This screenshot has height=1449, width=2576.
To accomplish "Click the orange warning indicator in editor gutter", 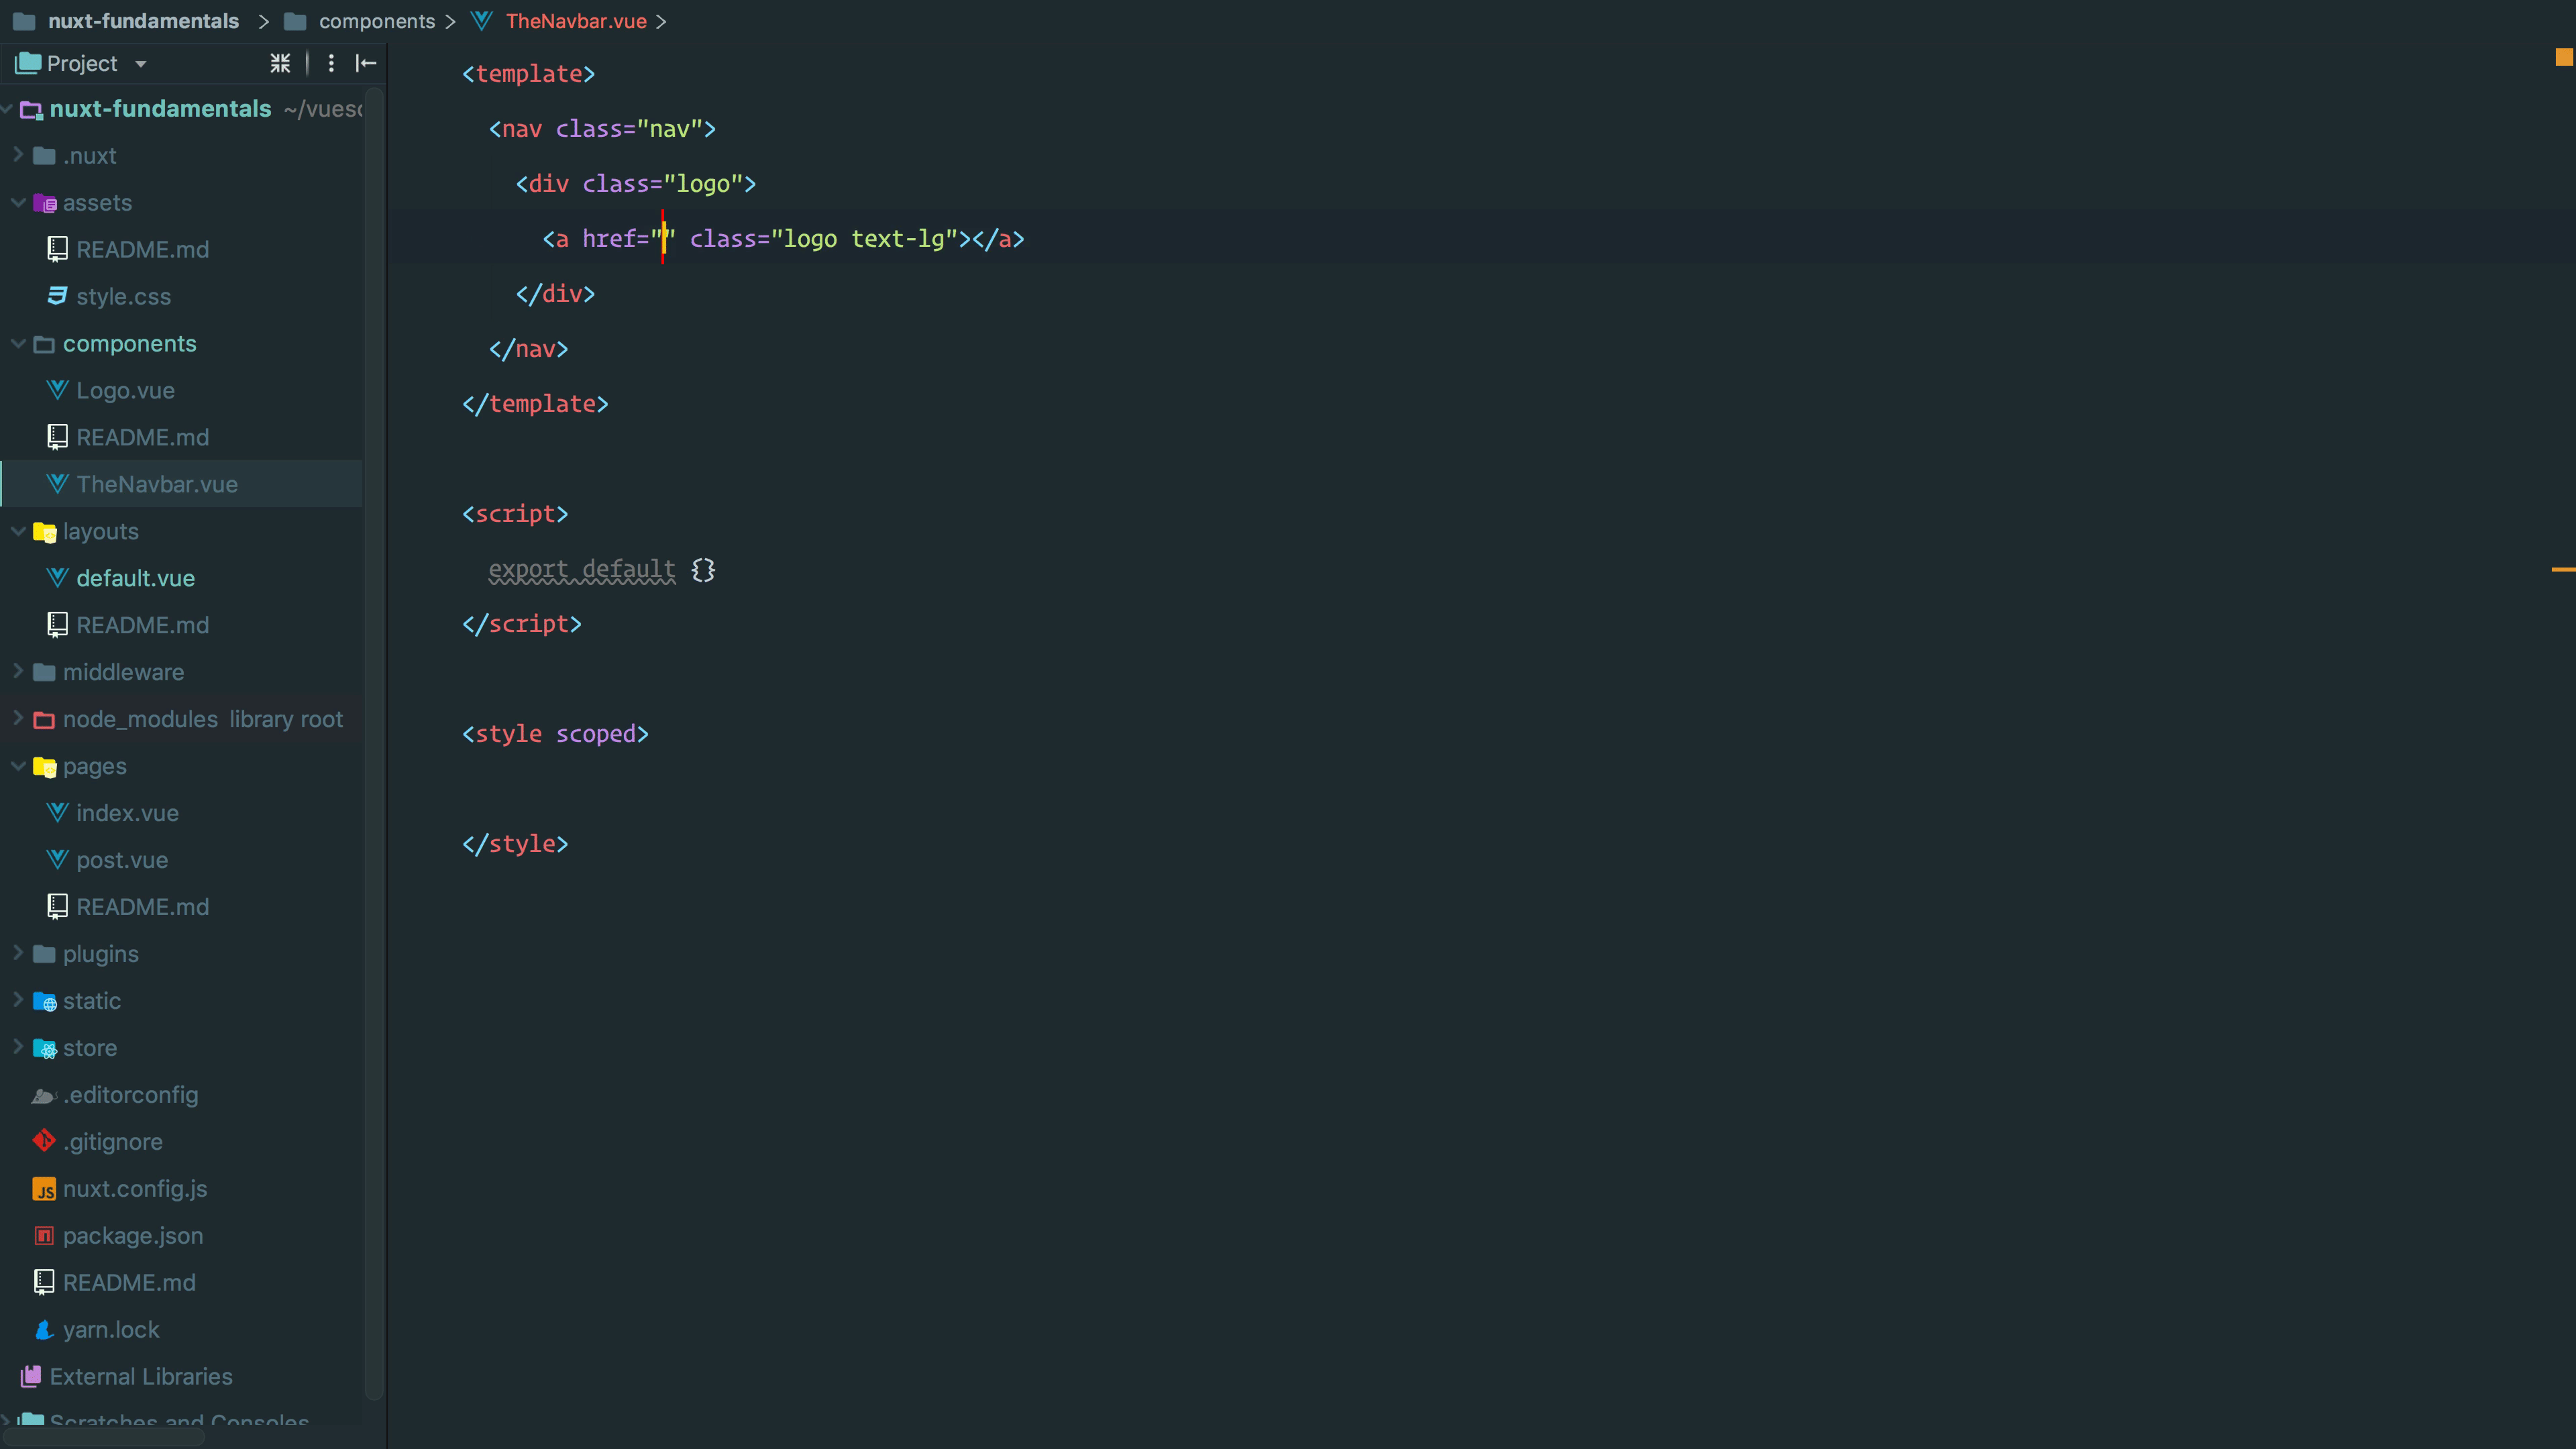I will coord(2564,57).
